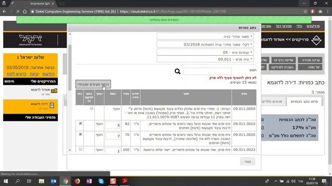Switch to the פרטים כלליים tab
The height and width of the screenshot is (186, 332).
pyautogui.click(x=272, y=101)
